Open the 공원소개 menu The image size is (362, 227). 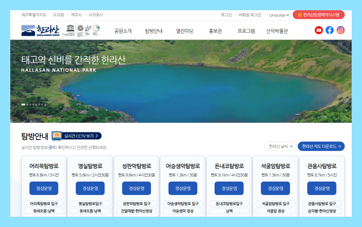(x=123, y=31)
